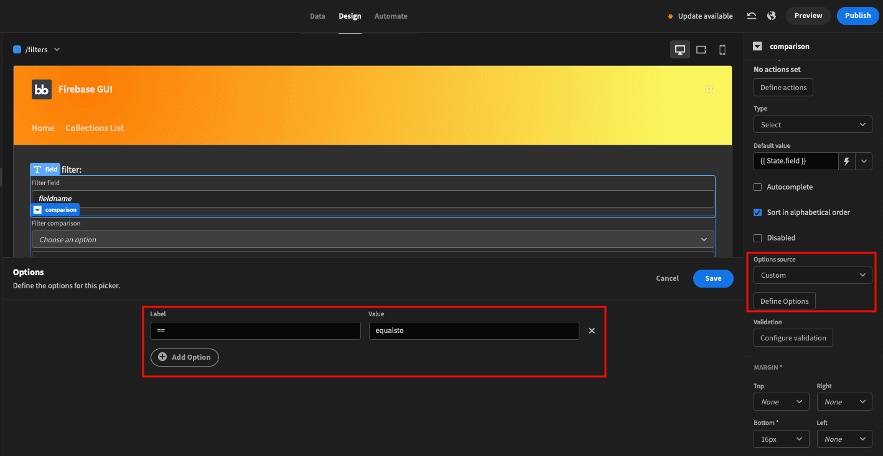The width and height of the screenshot is (883, 456).
Task: Uncheck Sort in alphabetical order
Action: tap(757, 212)
